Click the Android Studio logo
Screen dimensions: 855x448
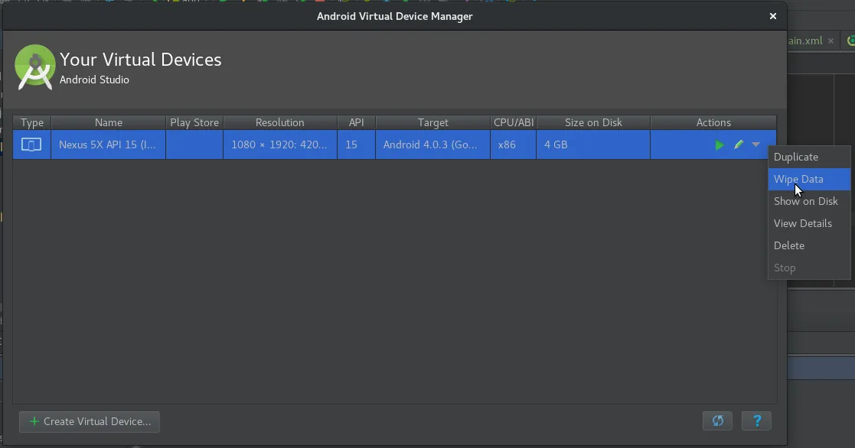(x=35, y=67)
